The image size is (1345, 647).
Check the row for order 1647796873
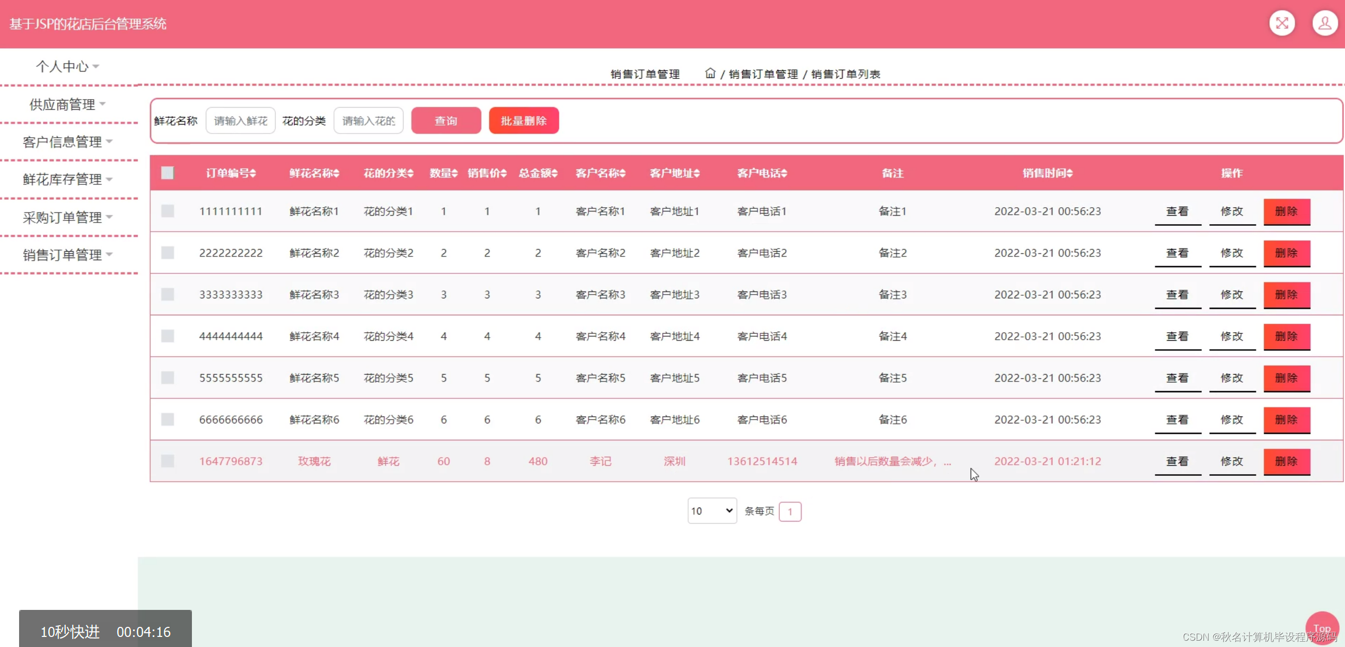point(168,461)
